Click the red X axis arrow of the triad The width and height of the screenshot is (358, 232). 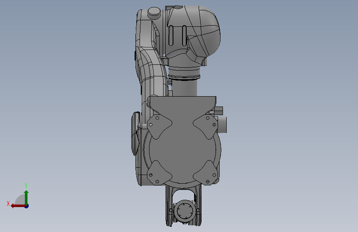18,206
